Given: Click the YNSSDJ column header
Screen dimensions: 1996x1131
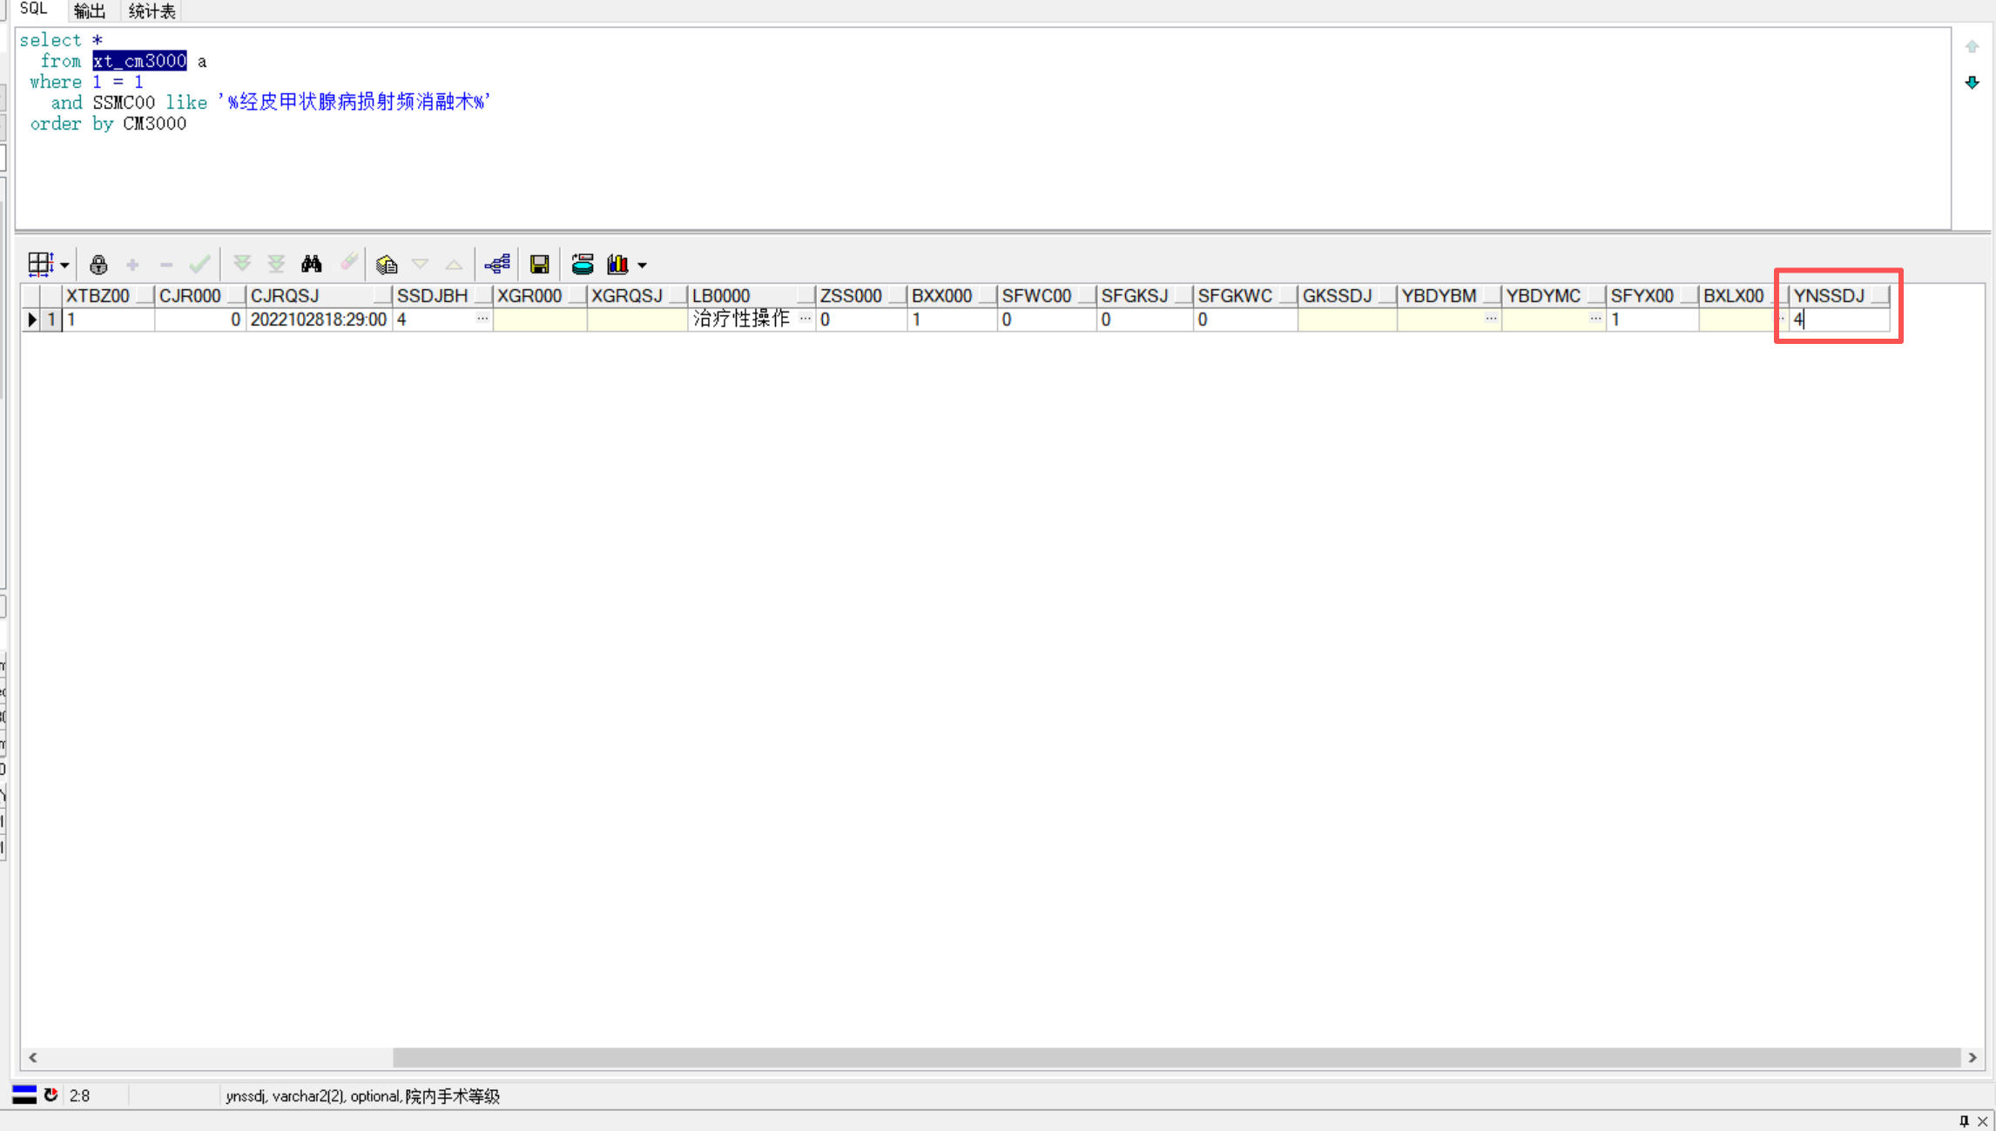Looking at the screenshot, I should click(x=1829, y=296).
